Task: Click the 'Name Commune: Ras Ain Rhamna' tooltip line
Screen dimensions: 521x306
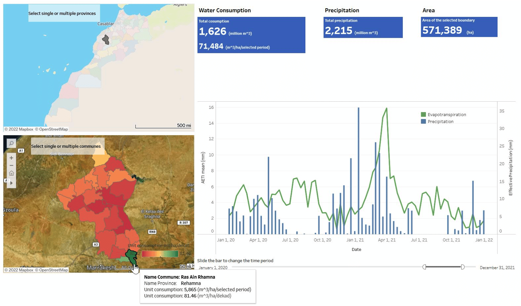Action: pyautogui.click(x=180, y=277)
